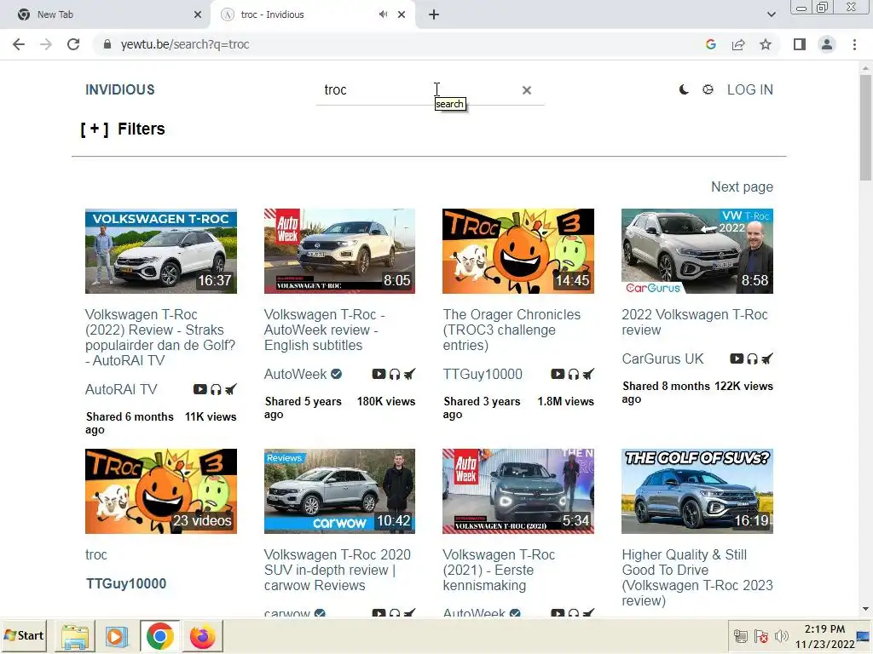Screen dimensions: 873x654
Task: Go back in browser history
Action: click(19, 44)
